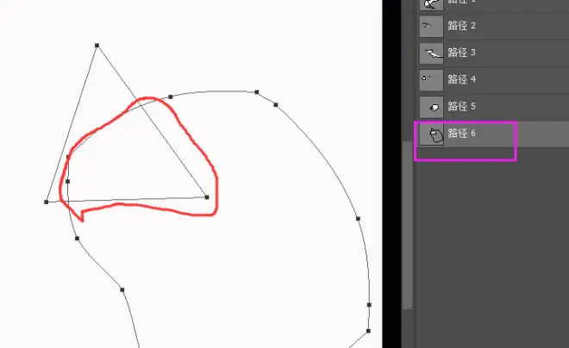Click the thumbnail of 路径 5
Viewport: 569px width, 348px height.
(x=431, y=107)
